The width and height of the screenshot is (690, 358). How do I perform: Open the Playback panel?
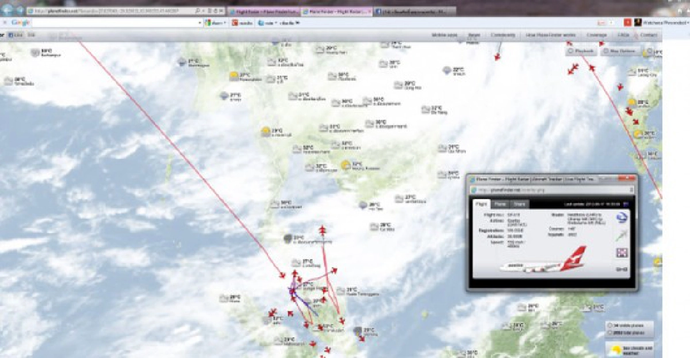(x=581, y=51)
